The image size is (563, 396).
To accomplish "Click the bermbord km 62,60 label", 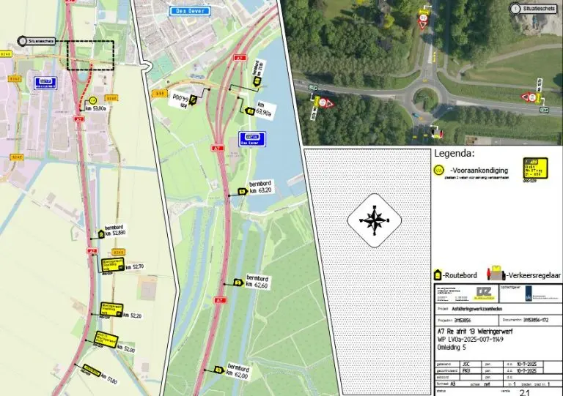I will (x=257, y=281).
